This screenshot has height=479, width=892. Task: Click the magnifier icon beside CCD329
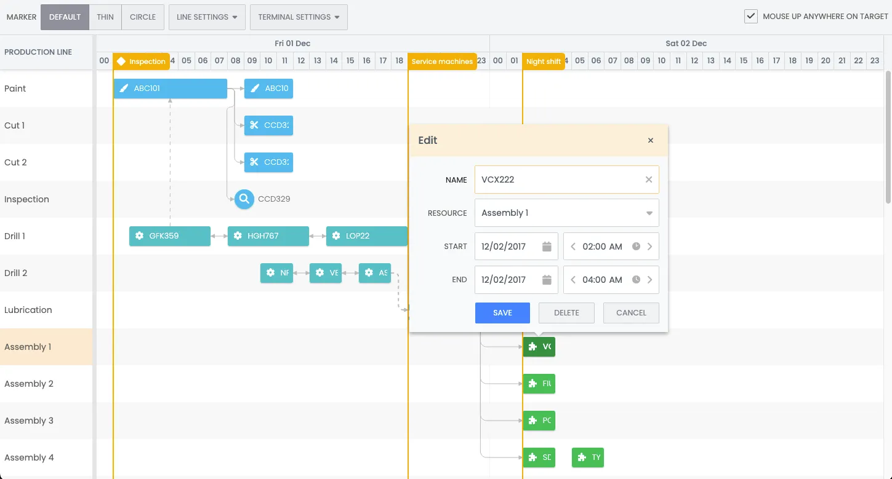pyautogui.click(x=244, y=199)
